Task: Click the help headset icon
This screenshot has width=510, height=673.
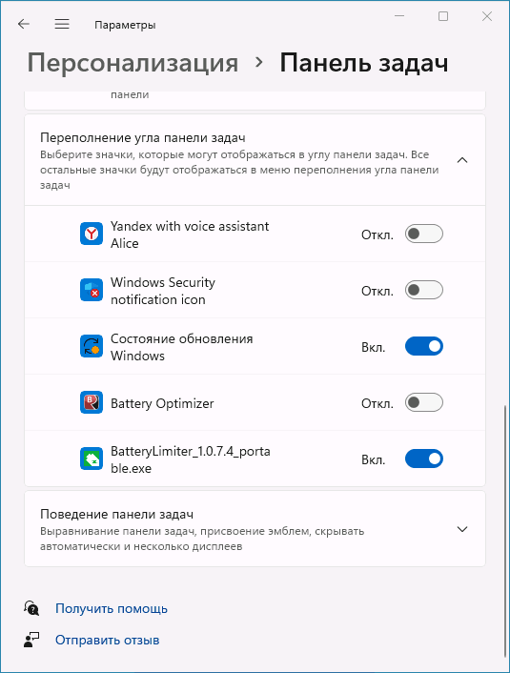Action: (x=31, y=608)
